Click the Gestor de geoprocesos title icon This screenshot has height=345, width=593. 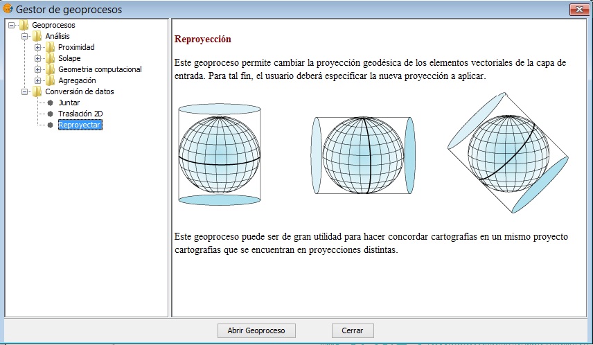coord(8,8)
